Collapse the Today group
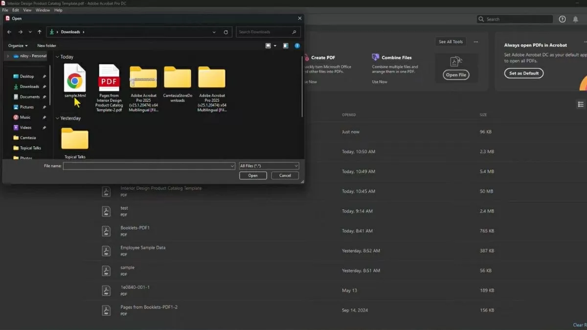 tap(57, 57)
